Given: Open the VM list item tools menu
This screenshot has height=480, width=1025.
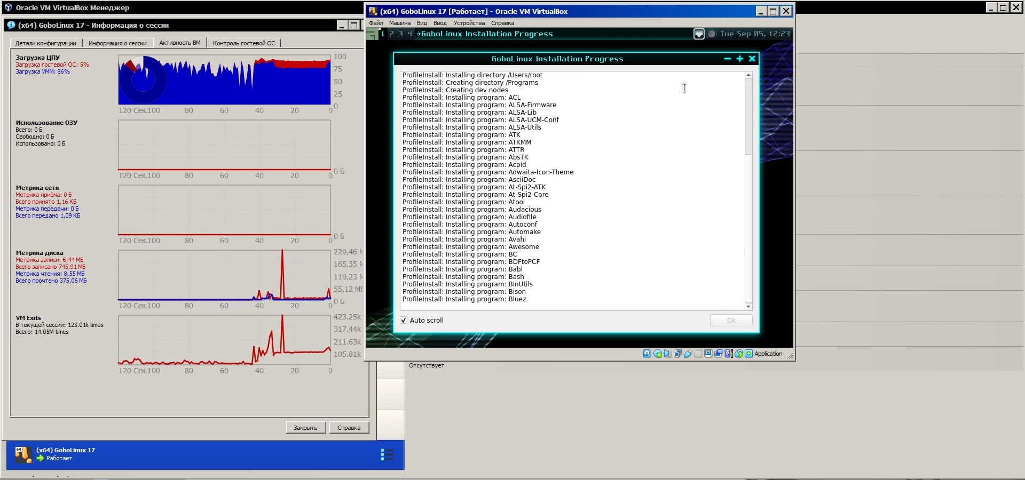Looking at the screenshot, I should (x=387, y=454).
